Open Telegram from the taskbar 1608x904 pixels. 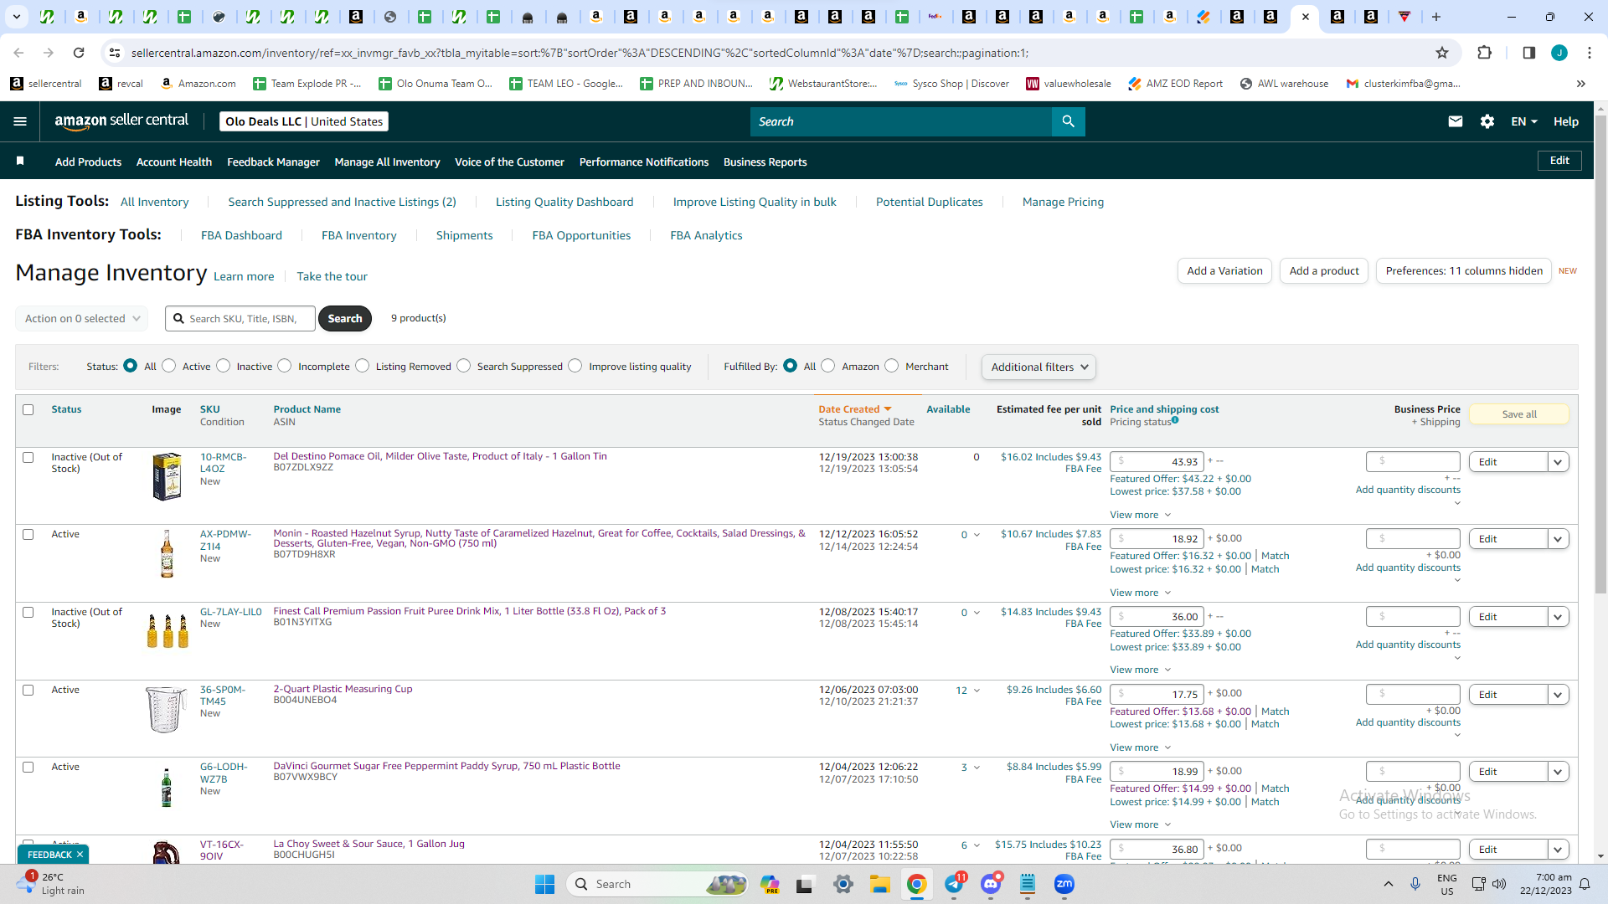pos(955,884)
